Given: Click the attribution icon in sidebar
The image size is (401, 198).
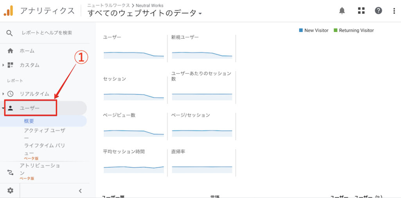Looking at the screenshot, I should point(10,172).
